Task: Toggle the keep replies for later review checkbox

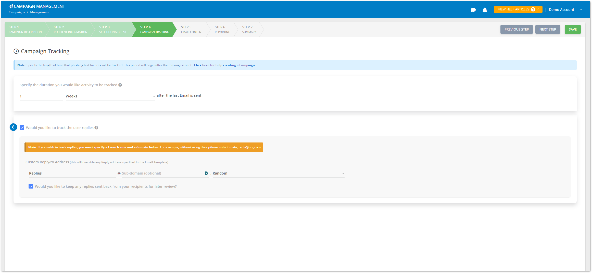Action: [31, 186]
